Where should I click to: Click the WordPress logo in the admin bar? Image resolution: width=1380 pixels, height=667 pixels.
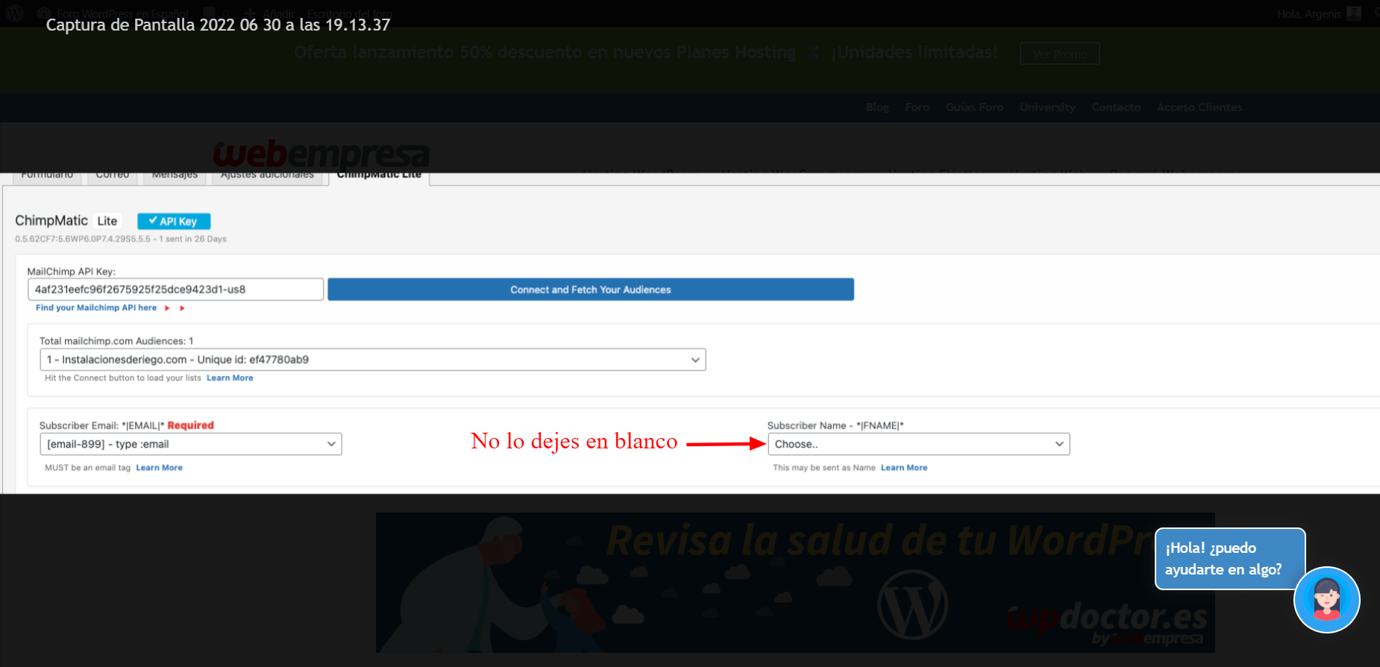(15, 13)
